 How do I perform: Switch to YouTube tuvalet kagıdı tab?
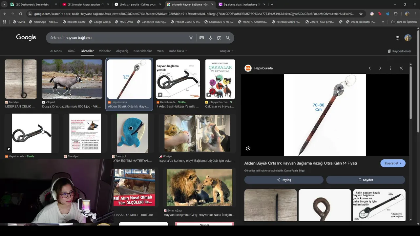point(85,4)
